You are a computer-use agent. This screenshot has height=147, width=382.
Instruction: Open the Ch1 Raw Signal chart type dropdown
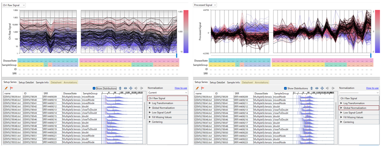pos(13,5)
